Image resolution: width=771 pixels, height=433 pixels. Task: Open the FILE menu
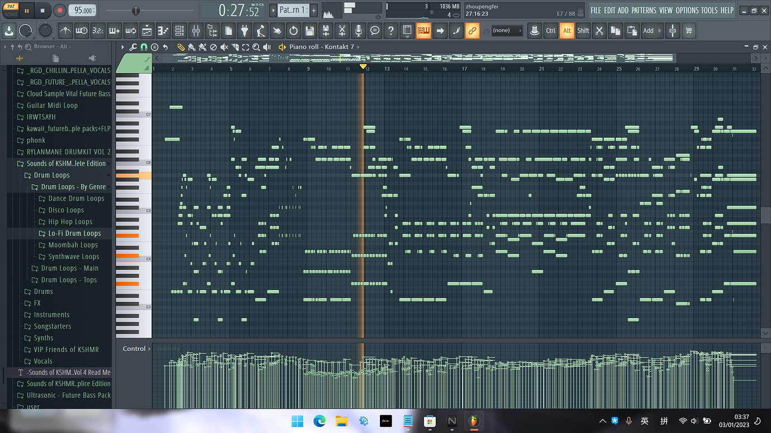click(x=596, y=11)
